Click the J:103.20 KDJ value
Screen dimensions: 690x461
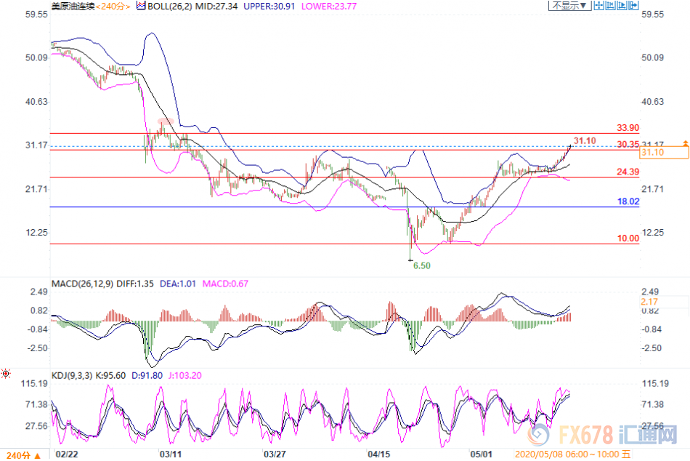pyautogui.click(x=185, y=375)
